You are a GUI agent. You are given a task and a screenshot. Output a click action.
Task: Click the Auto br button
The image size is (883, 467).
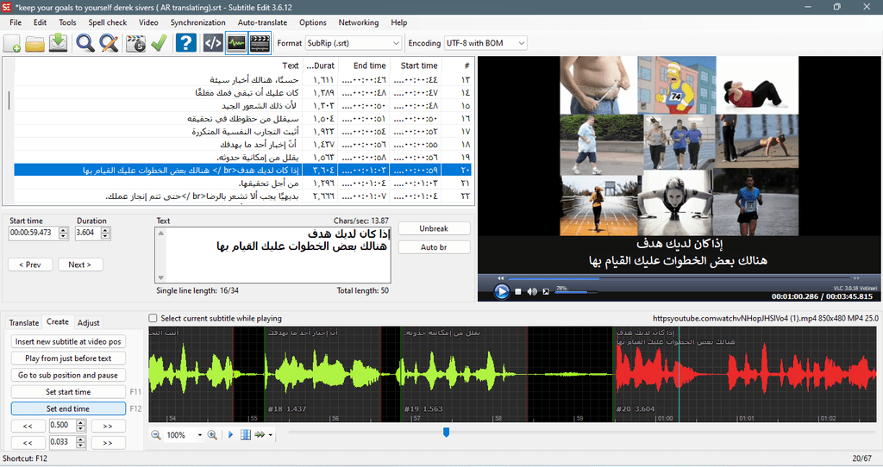tap(434, 247)
